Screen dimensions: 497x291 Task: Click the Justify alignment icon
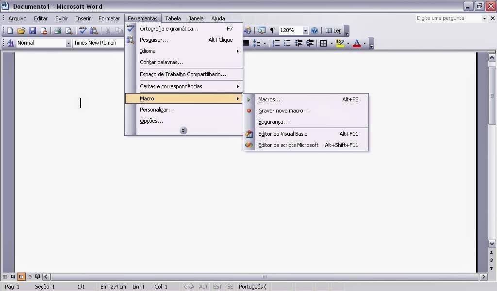coord(246,43)
